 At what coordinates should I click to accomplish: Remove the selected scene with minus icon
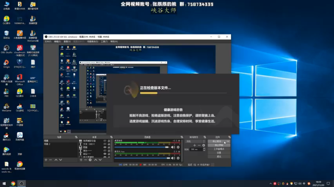pos(51,160)
